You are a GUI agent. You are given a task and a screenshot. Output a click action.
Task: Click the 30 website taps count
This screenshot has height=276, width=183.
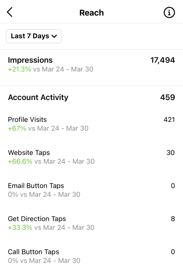click(170, 153)
